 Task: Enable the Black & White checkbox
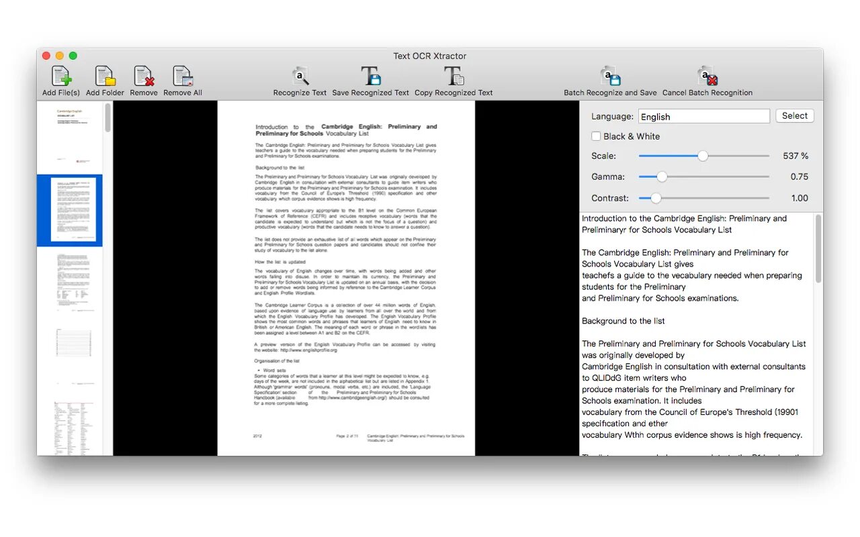596,136
